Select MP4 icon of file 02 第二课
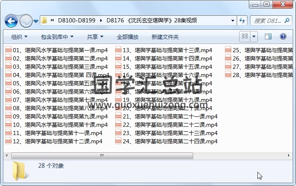 8,58
